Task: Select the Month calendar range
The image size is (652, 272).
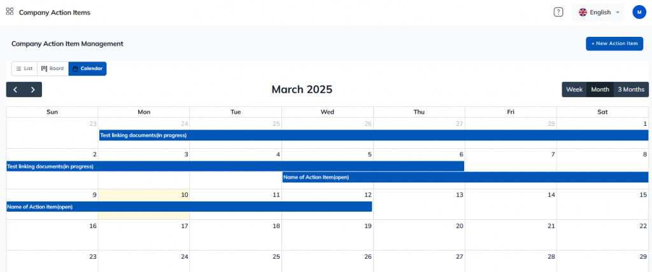Action: [x=600, y=90]
